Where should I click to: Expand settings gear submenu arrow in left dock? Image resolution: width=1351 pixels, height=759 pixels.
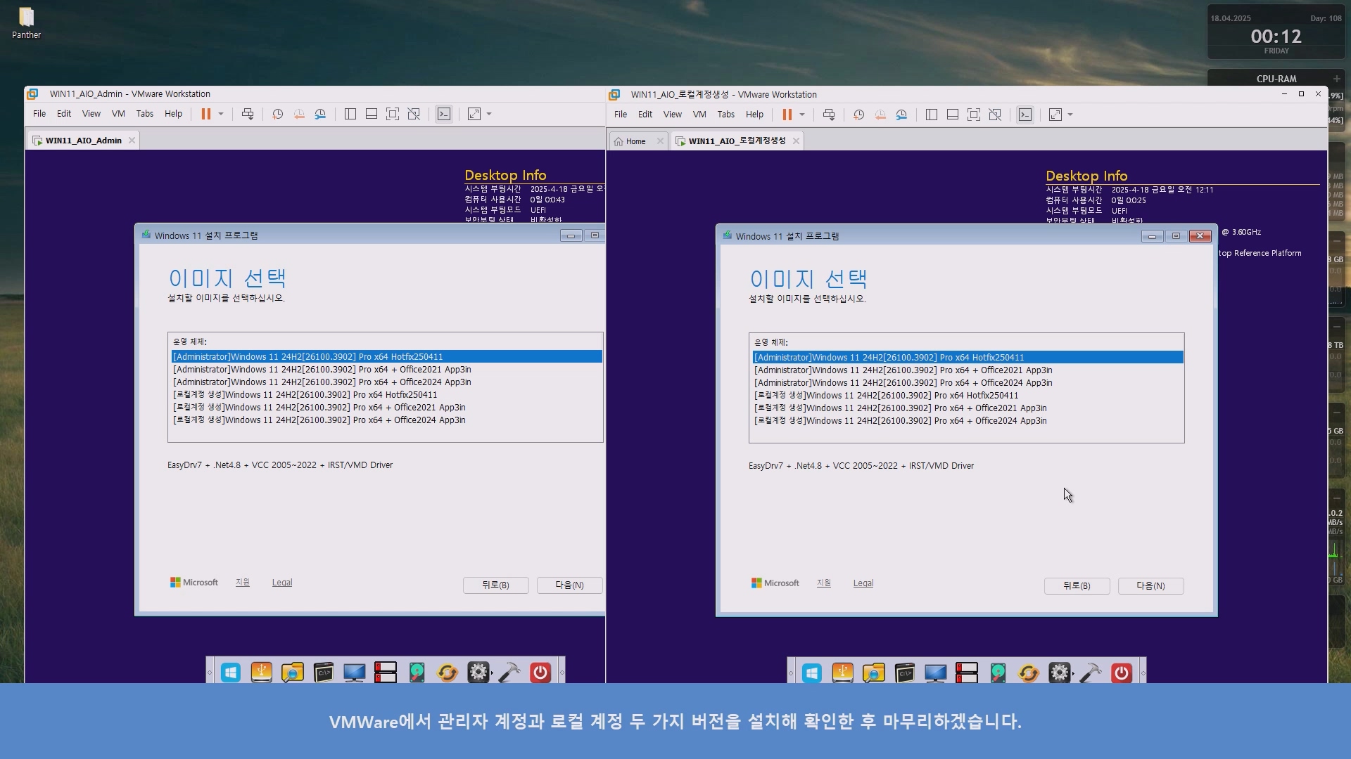492,673
